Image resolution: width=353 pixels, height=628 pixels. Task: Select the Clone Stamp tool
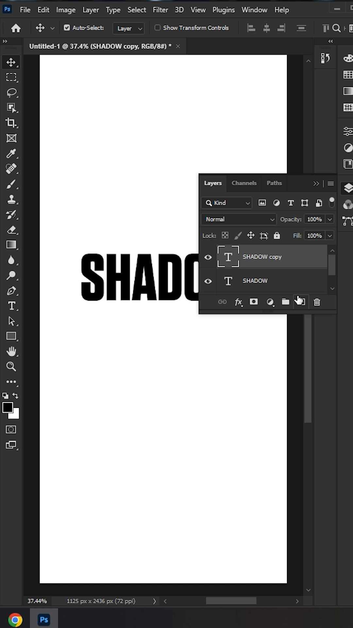[x=11, y=199]
